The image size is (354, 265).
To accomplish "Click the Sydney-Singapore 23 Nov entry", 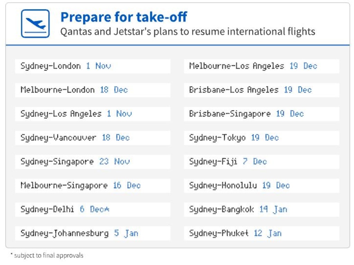I will (93, 162).
